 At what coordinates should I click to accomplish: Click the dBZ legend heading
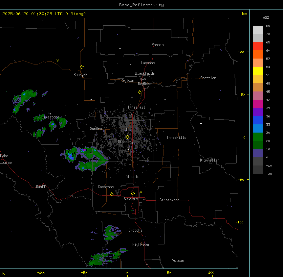coord(266,17)
